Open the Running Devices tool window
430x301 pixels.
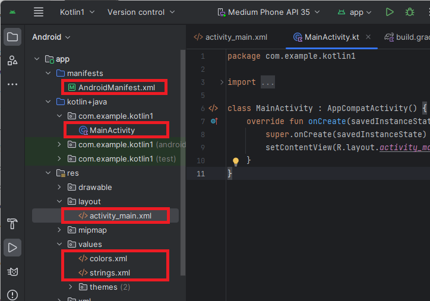12,248
